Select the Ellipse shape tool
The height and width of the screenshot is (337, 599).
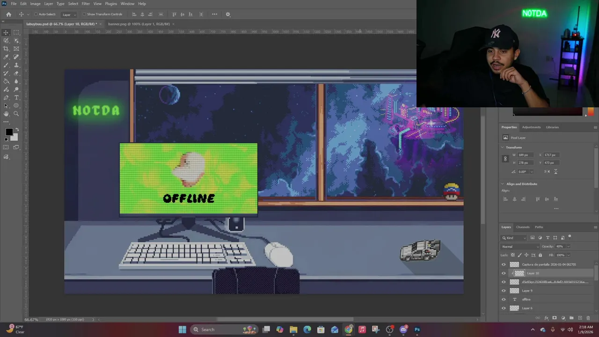16,106
